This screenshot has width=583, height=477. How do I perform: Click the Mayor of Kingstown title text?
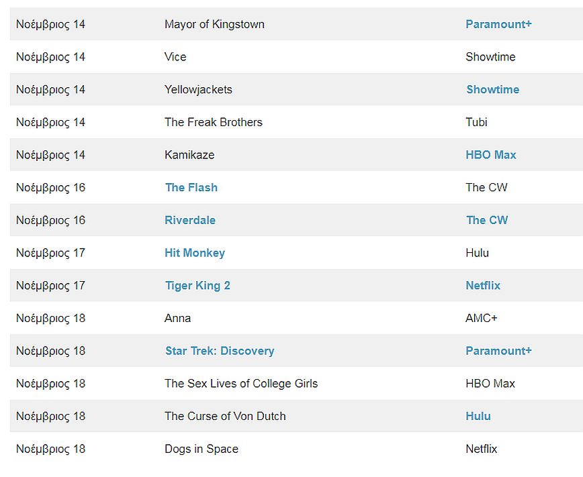214,24
